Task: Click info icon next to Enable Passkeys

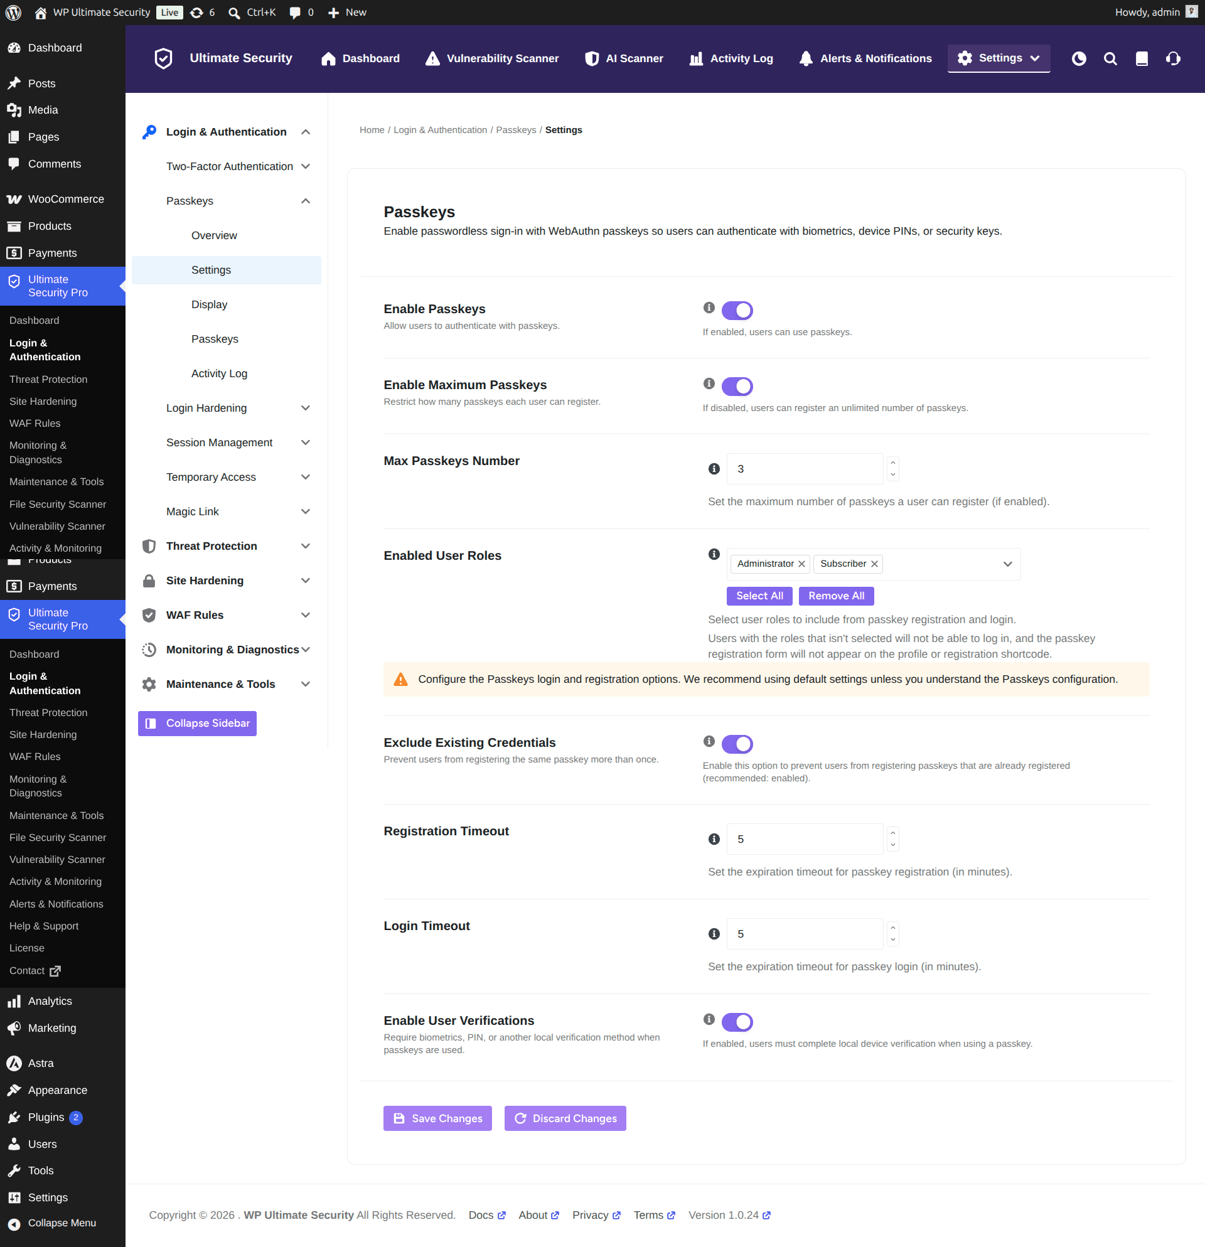Action: click(709, 308)
